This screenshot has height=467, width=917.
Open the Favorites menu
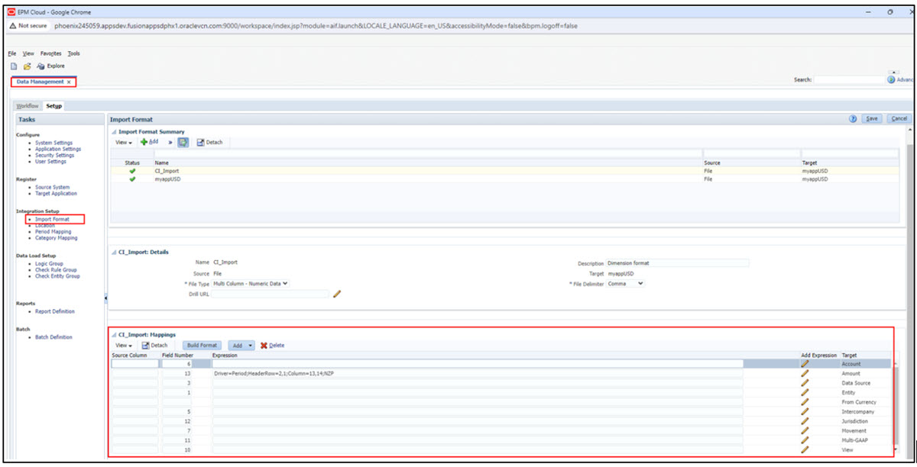pos(51,53)
